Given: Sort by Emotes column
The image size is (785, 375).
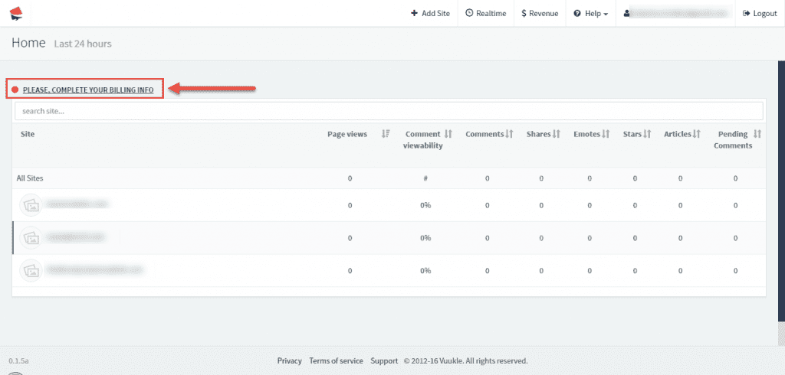Looking at the screenshot, I should pos(606,134).
